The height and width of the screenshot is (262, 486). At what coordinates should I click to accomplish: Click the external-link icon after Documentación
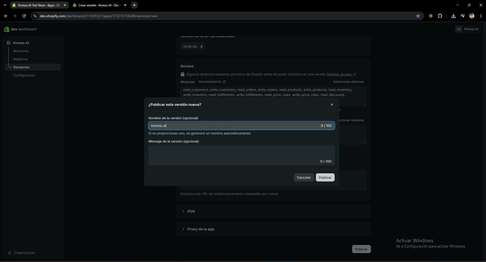coord(224,82)
